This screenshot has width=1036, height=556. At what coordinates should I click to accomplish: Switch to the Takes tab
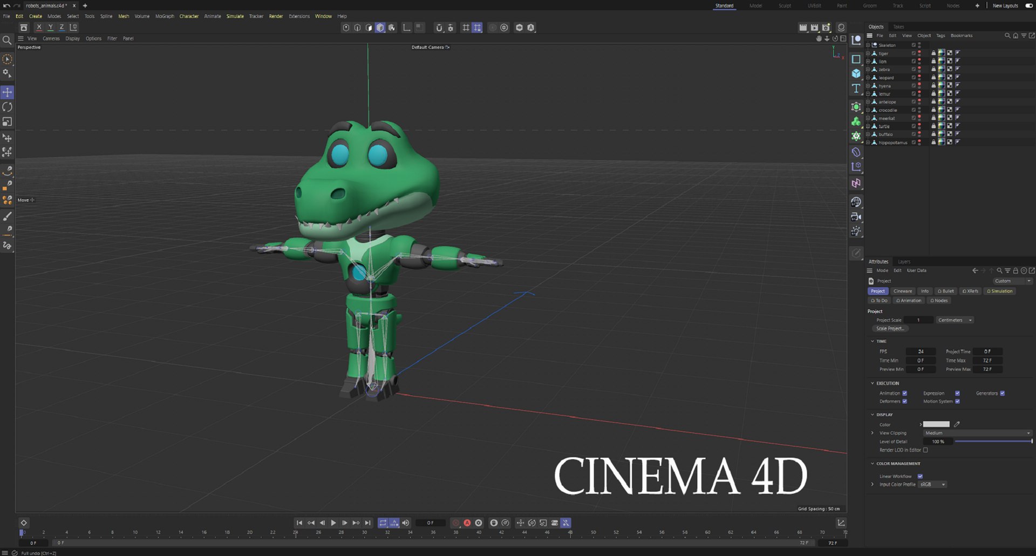[898, 26]
